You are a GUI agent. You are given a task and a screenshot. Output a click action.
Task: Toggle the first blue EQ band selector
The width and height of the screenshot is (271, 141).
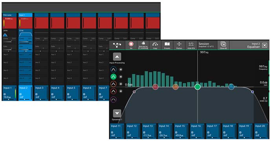114,70
